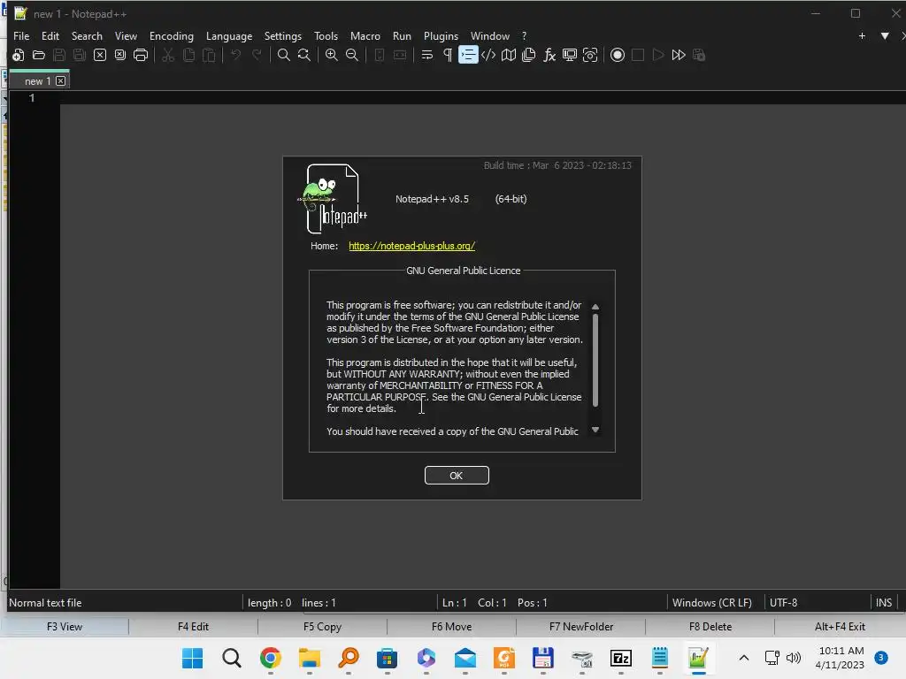
Task: Open the File menu
Action: tap(21, 35)
